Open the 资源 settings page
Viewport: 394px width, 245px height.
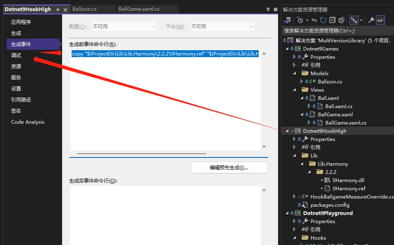click(16, 66)
